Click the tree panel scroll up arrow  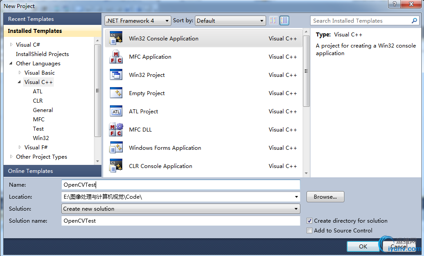click(97, 40)
